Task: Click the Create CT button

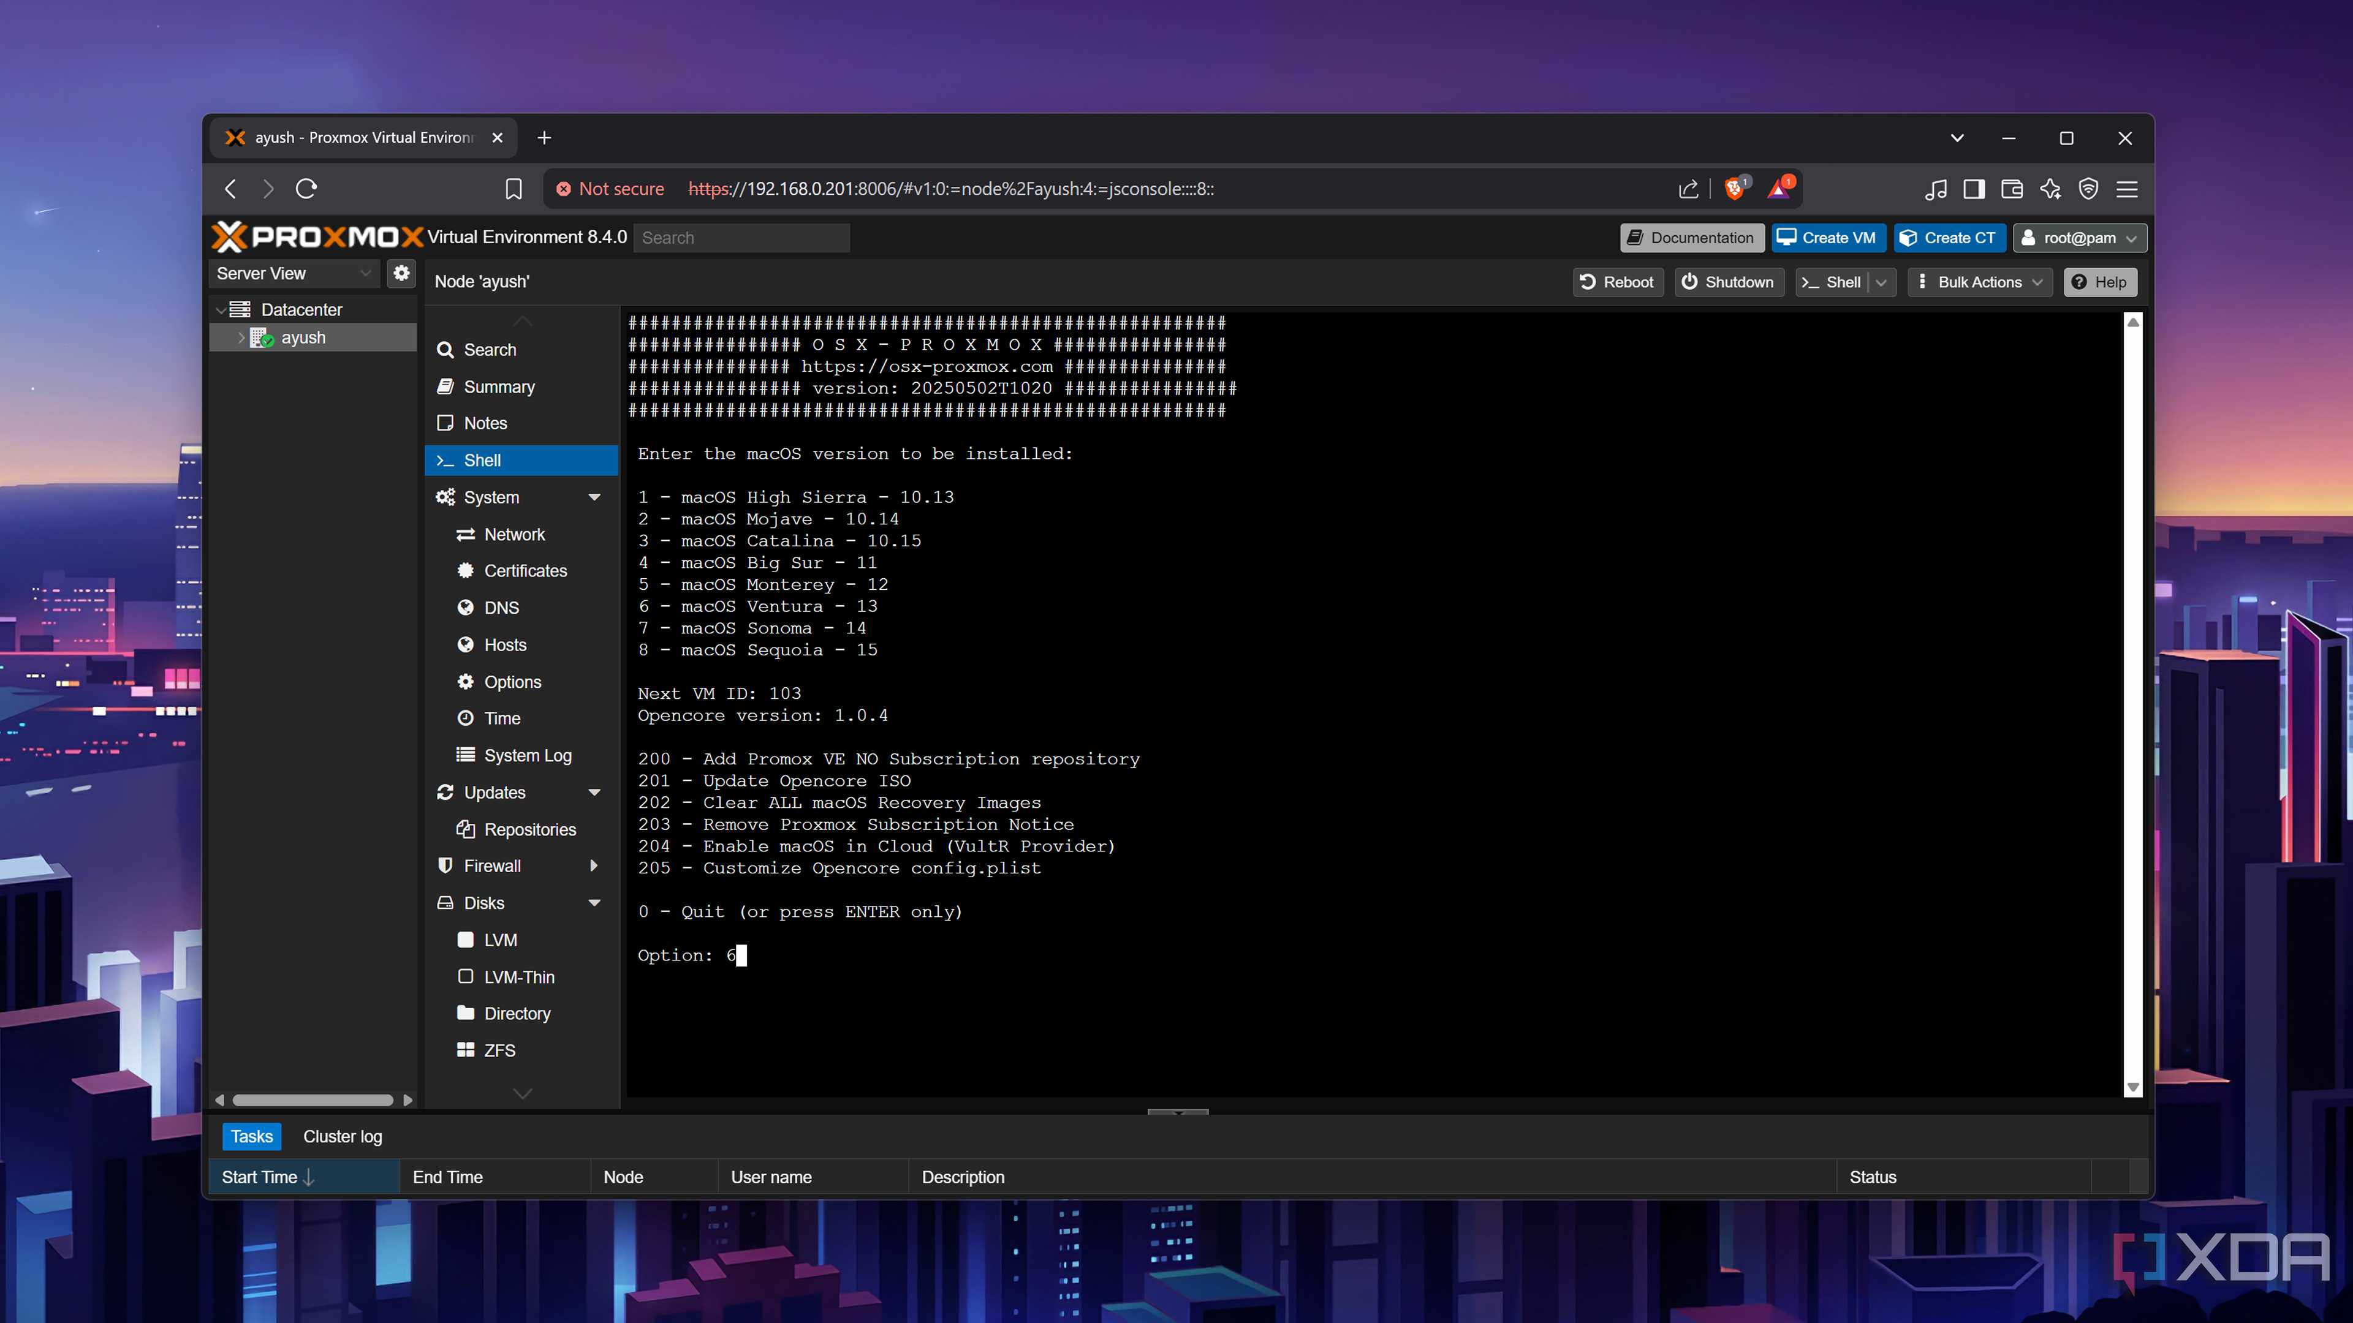Action: click(x=1949, y=238)
